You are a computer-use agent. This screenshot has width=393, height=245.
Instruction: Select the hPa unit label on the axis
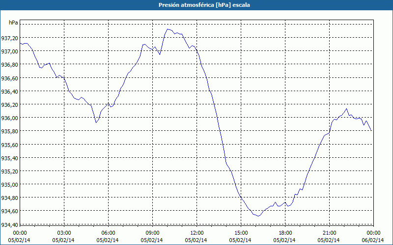pyautogui.click(x=13, y=23)
